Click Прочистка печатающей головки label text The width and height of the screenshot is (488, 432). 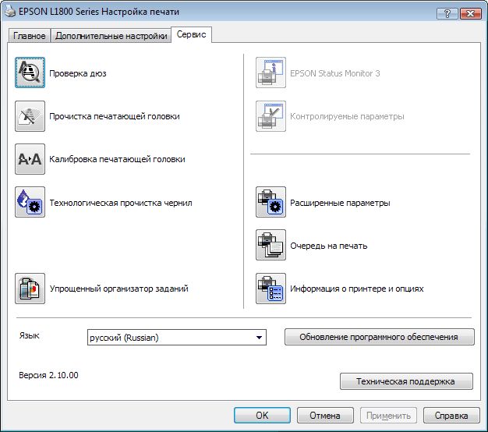pos(115,116)
